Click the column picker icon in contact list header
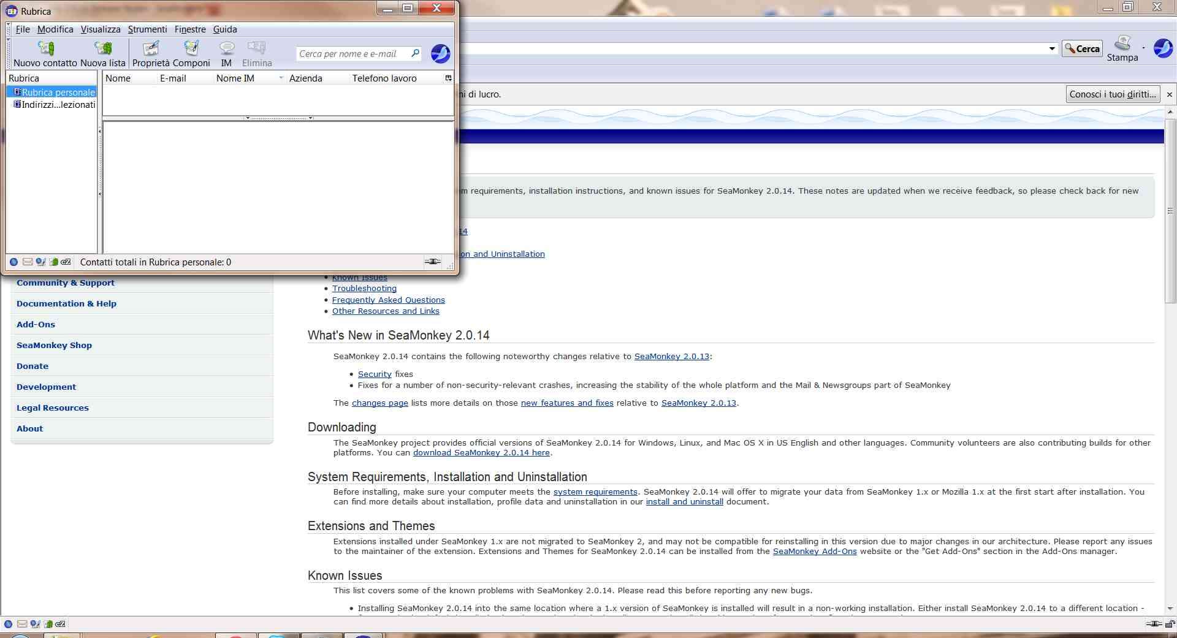Image resolution: width=1177 pixels, height=638 pixels. pyautogui.click(x=448, y=78)
